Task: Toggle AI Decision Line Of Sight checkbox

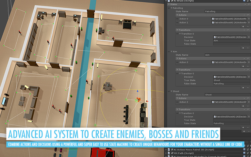Action: pos(172,156)
